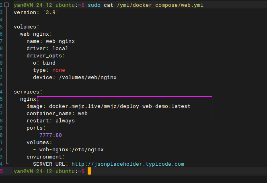Click the docker.mwjz.live image name
The height and width of the screenshot is (183, 267).
(x=120, y=106)
